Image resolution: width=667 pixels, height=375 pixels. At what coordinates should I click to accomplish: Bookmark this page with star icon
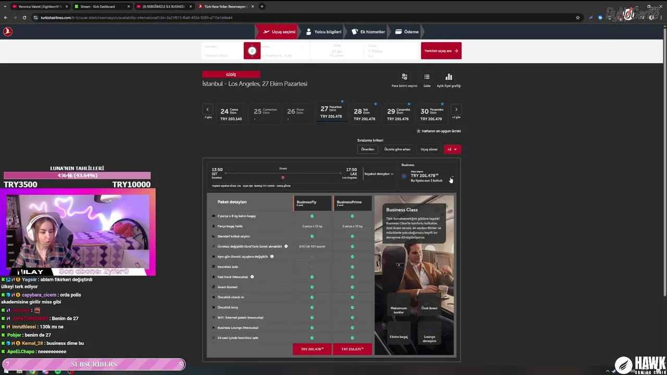(x=577, y=17)
